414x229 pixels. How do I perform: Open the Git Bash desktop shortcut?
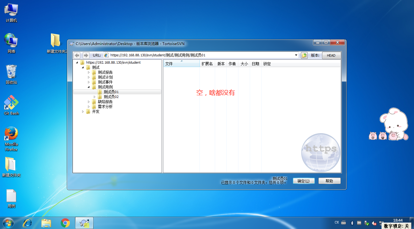coord(11,105)
